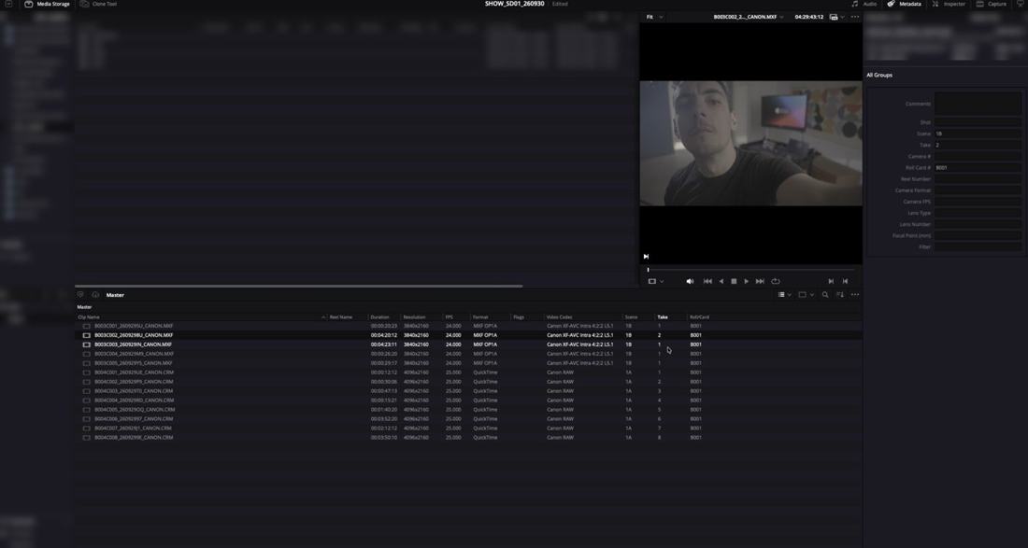Click duration cell 00:04:20:12
This screenshot has height=548, width=1028.
point(383,335)
